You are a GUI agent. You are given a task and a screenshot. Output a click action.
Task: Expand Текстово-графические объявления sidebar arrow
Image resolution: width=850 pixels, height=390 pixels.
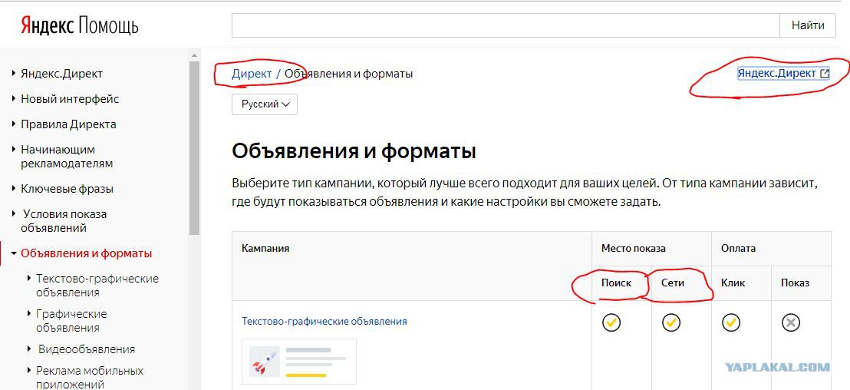(x=28, y=278)
